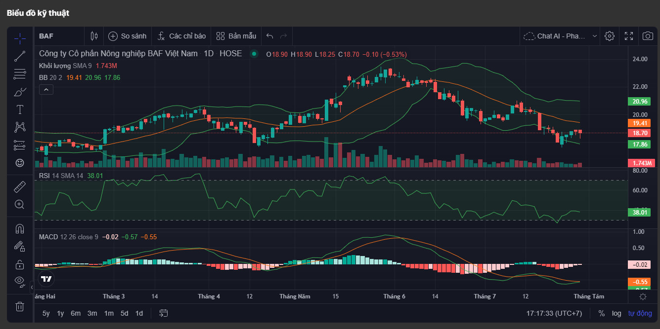Click the Tháng Tám time axis marker
The height and width of the screenshot is (329, 660).
[x=588, y=296]
